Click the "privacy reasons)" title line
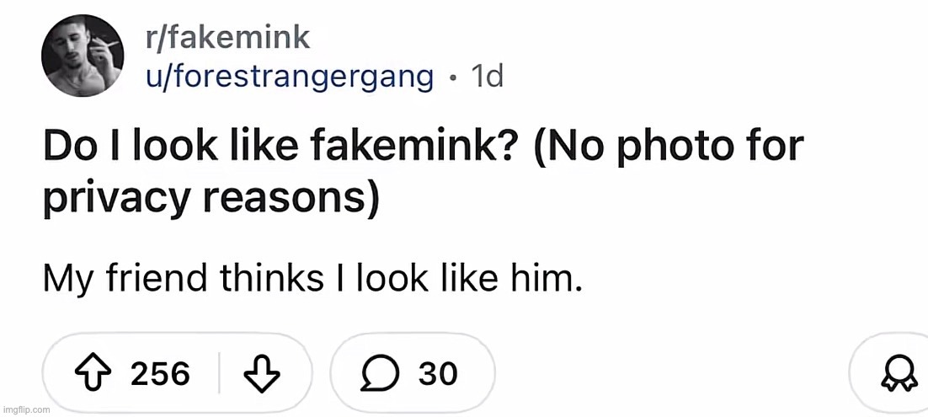Image resolution: width=928 pixels, height=417 pixels. click(x=211, y=199)
